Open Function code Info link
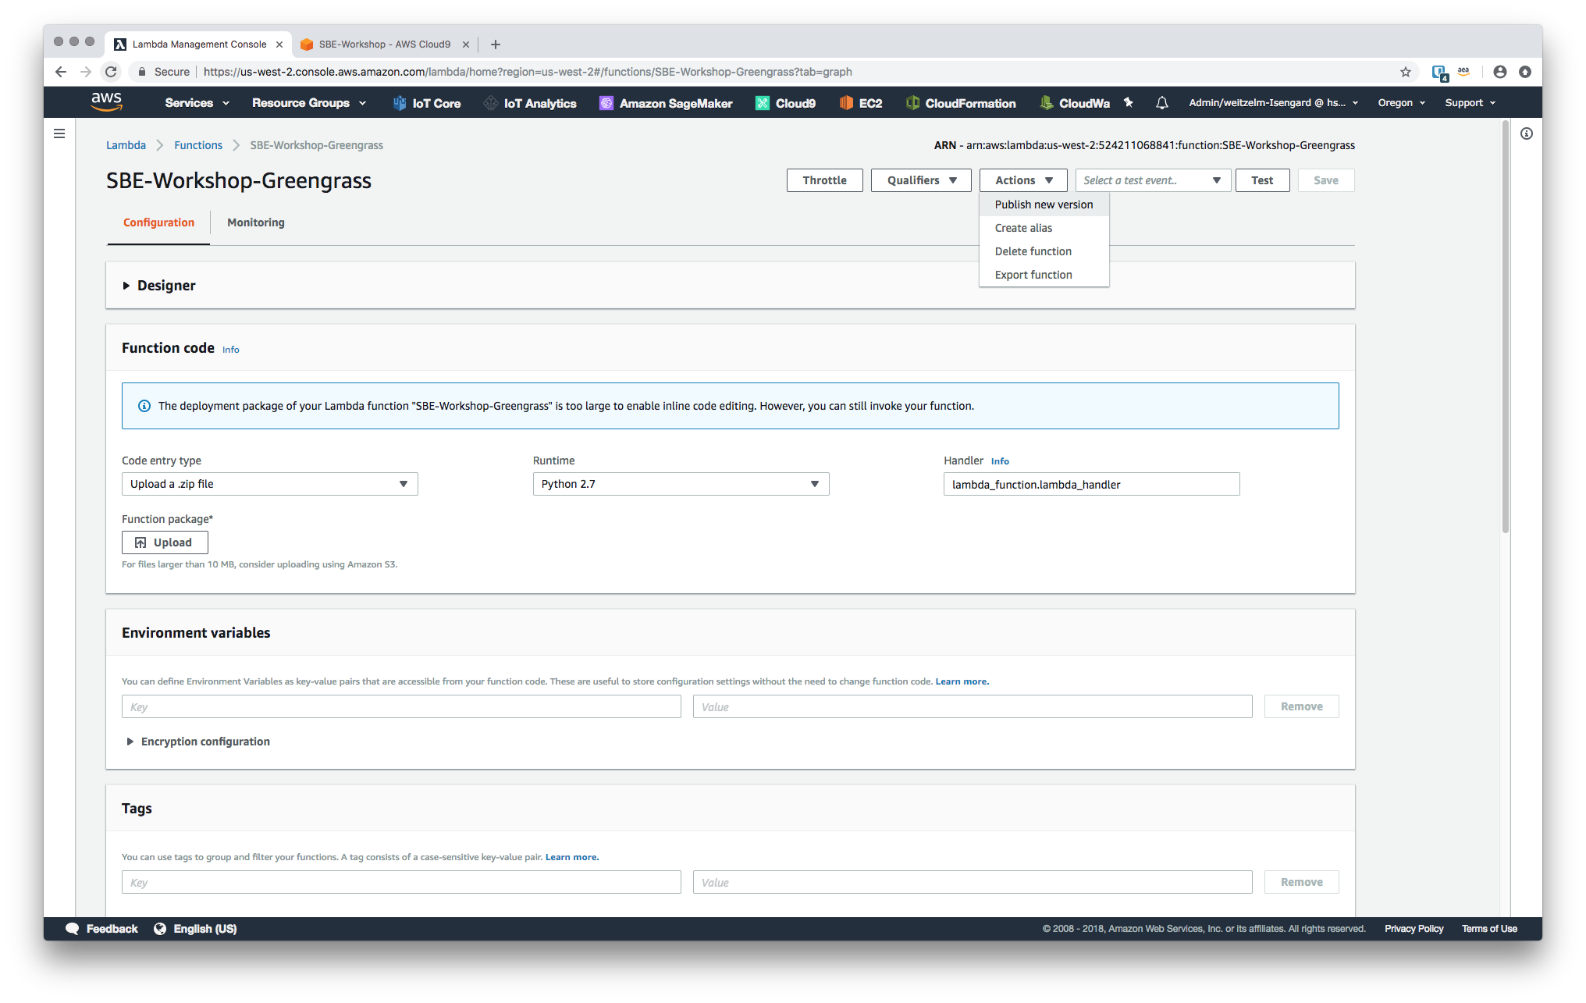Screen dimensions: 1586x1003 click(231, 350)
